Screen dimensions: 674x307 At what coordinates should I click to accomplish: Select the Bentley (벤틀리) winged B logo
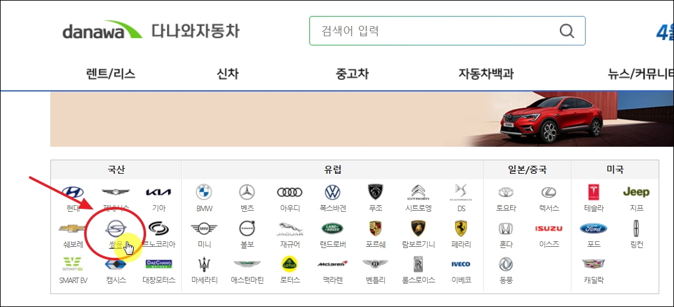tap(375, 263)
